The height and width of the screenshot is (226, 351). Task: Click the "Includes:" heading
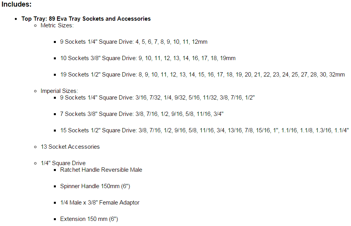tap(16, 4)
